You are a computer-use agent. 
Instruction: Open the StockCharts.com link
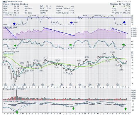(124, 2)
